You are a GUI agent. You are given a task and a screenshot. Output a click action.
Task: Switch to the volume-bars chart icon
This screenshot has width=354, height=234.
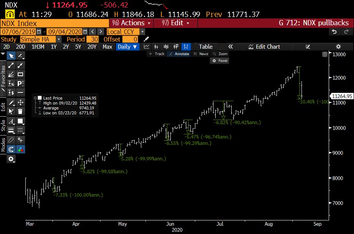(166, 47)
